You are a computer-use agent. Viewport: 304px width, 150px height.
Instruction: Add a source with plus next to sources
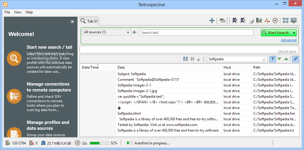coord(134,32)
